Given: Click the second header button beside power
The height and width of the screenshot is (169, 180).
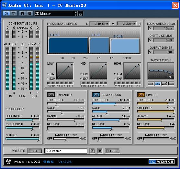Looking at the screenshot, I should (13, 14).
